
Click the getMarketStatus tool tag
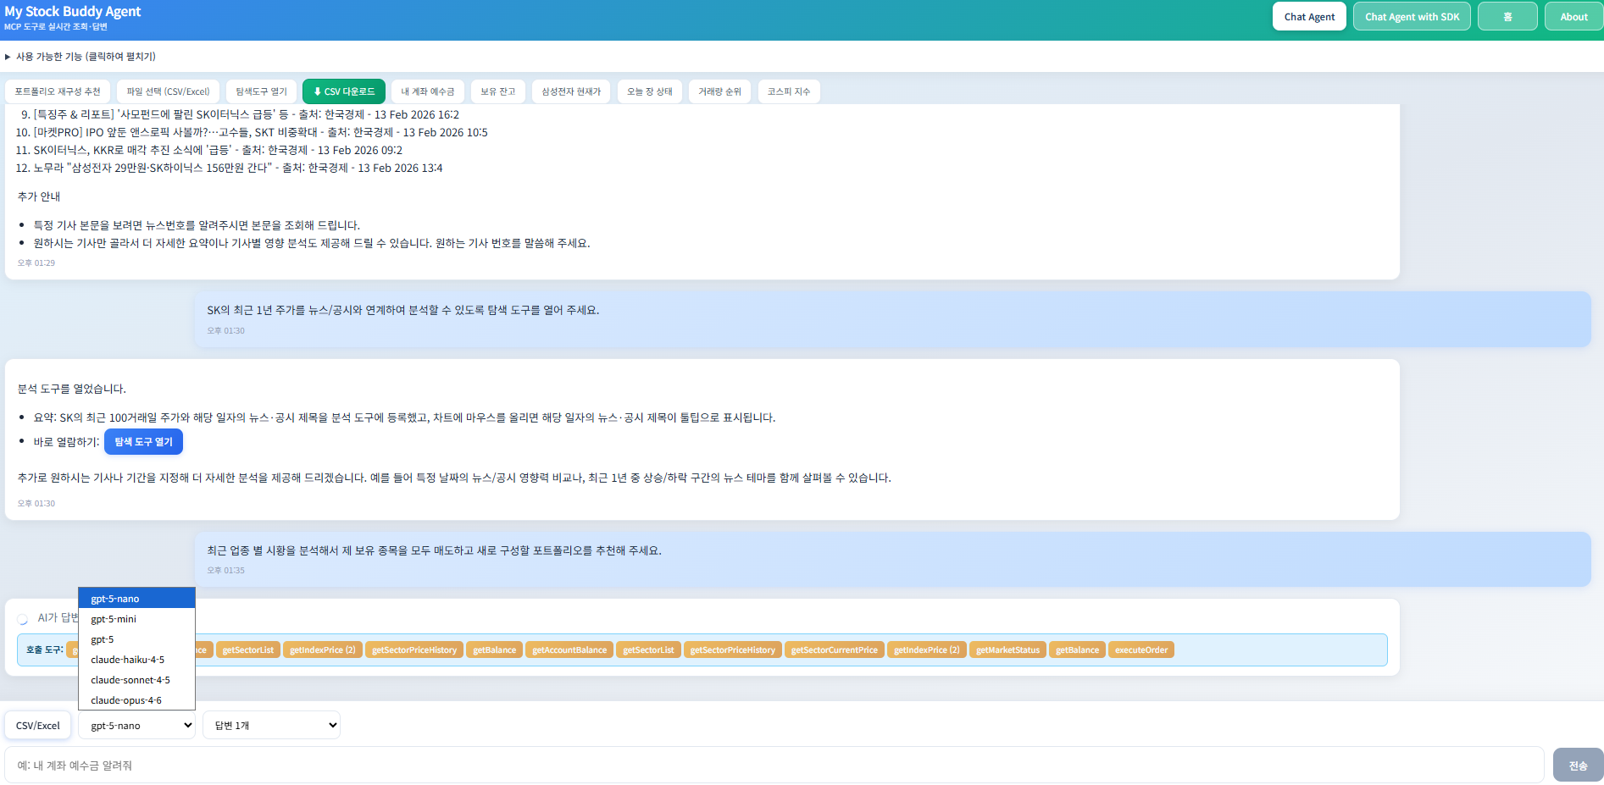coord(1007,650)
